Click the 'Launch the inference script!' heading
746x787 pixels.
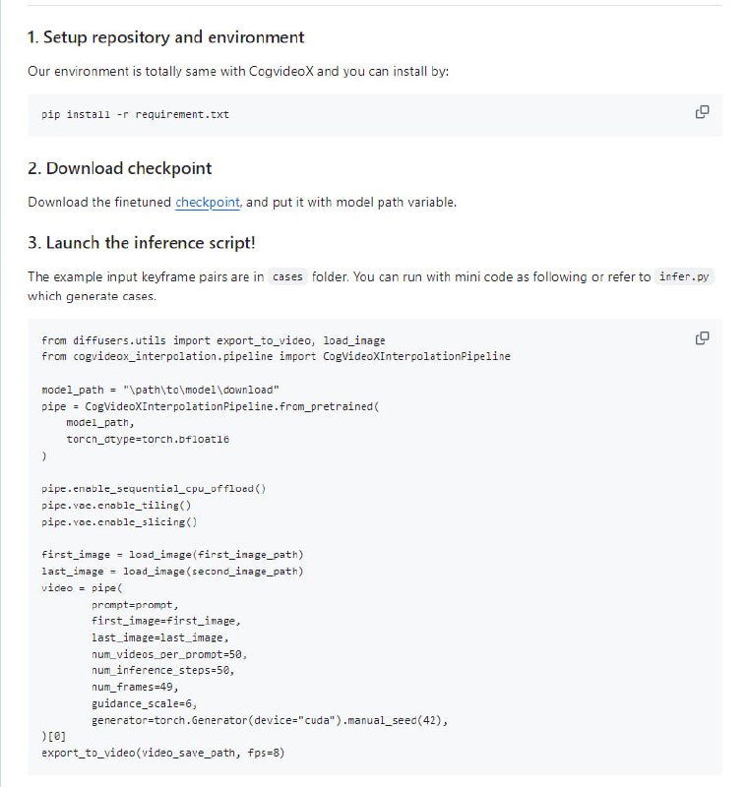point(142,243)
